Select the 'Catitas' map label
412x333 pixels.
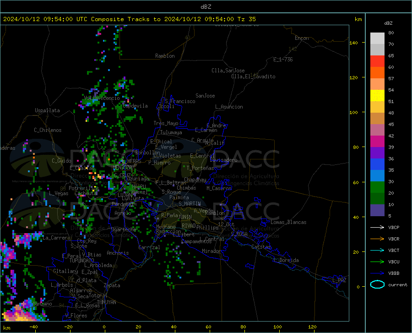(261, 247)
